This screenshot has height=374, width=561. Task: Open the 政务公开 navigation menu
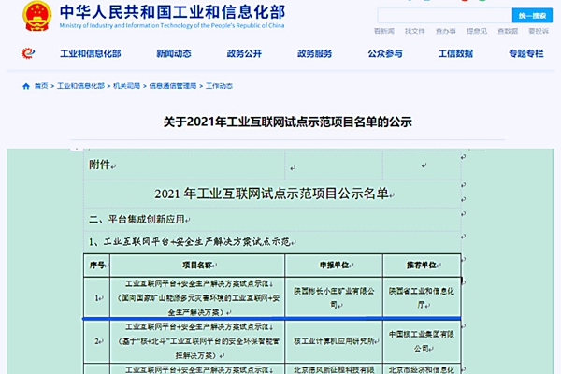244,53
